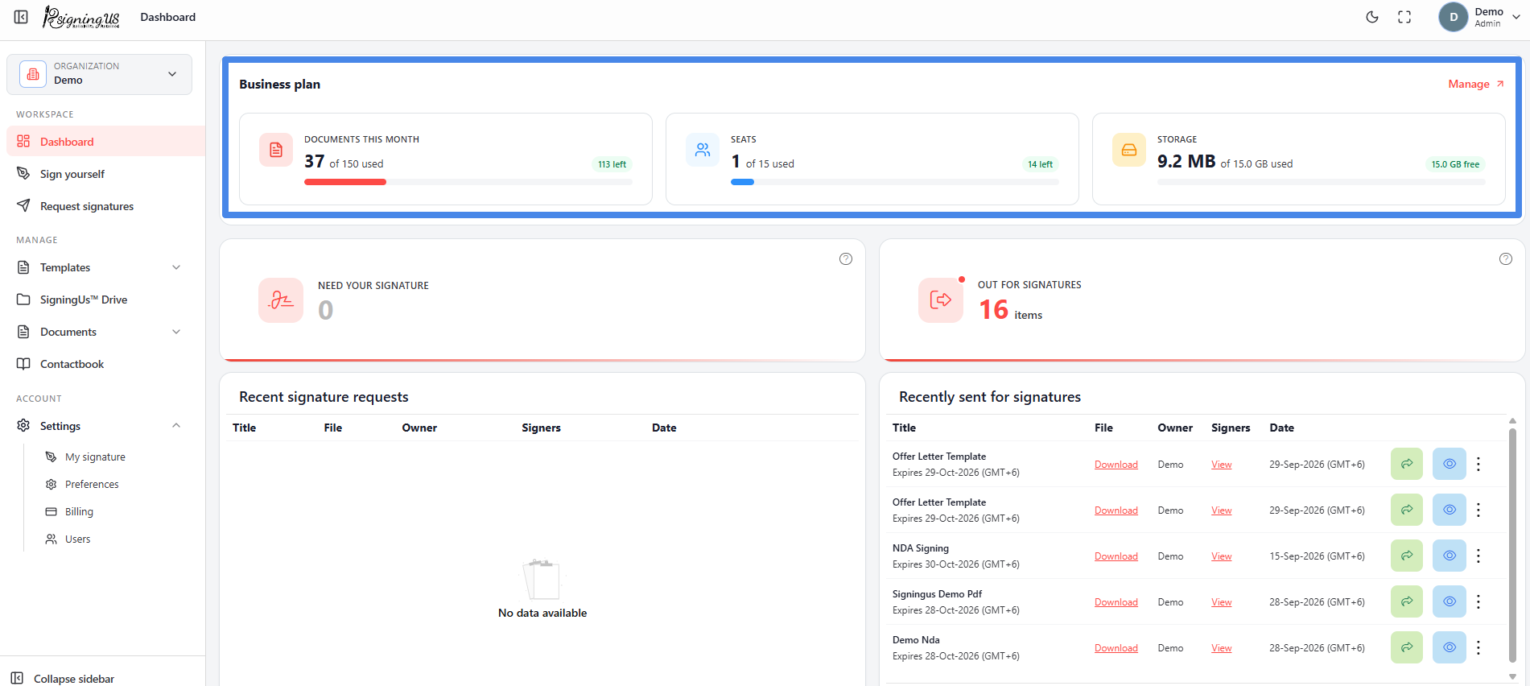Open more options for NDA Signing row

point(1478,556)
